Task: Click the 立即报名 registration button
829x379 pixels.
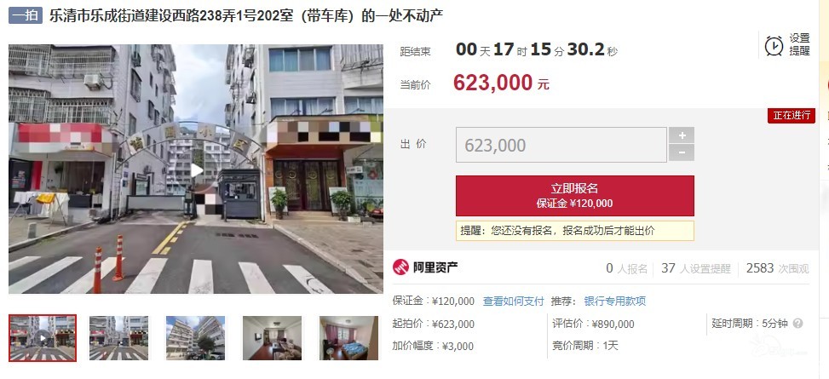Action: pos(575,196)
